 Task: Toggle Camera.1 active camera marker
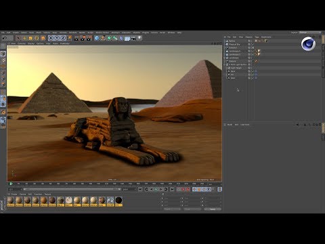pyautogui.click(x=253, y=48)
